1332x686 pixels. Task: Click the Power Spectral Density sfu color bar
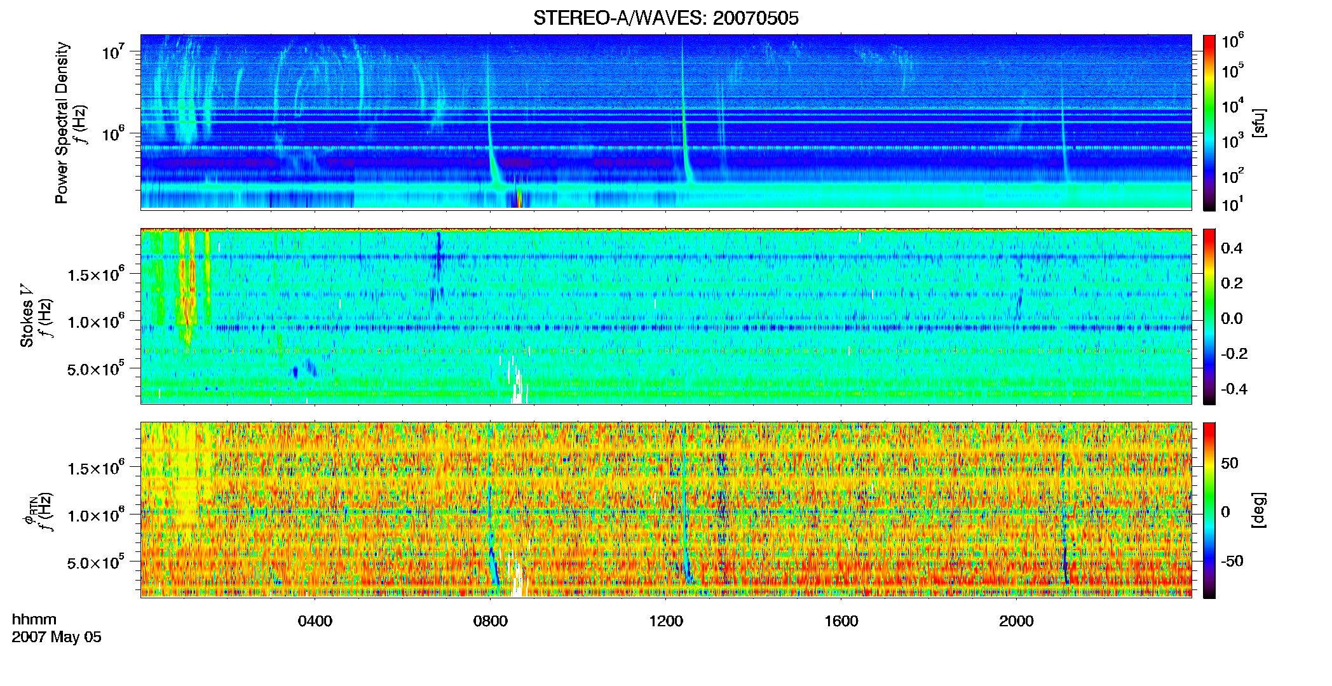click(1209, 123)
